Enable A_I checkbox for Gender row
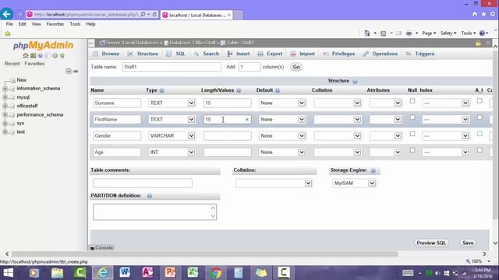 480,134
